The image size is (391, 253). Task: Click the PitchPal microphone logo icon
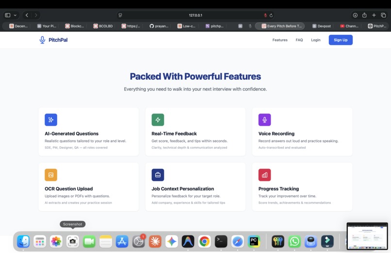pyautogui.click(x=42, y=40)
